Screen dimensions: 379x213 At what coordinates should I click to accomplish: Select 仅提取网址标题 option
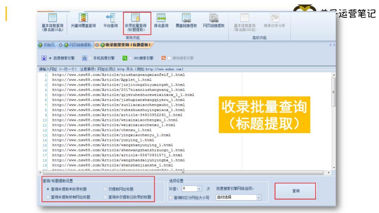pyautogui.click(x=105, y=189)
